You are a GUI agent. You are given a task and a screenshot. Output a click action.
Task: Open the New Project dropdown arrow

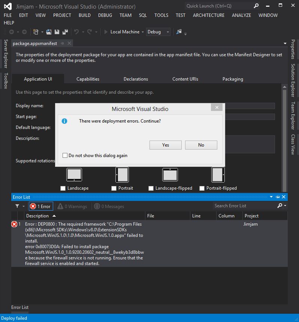pyautogui.click(x=42, y=32)
